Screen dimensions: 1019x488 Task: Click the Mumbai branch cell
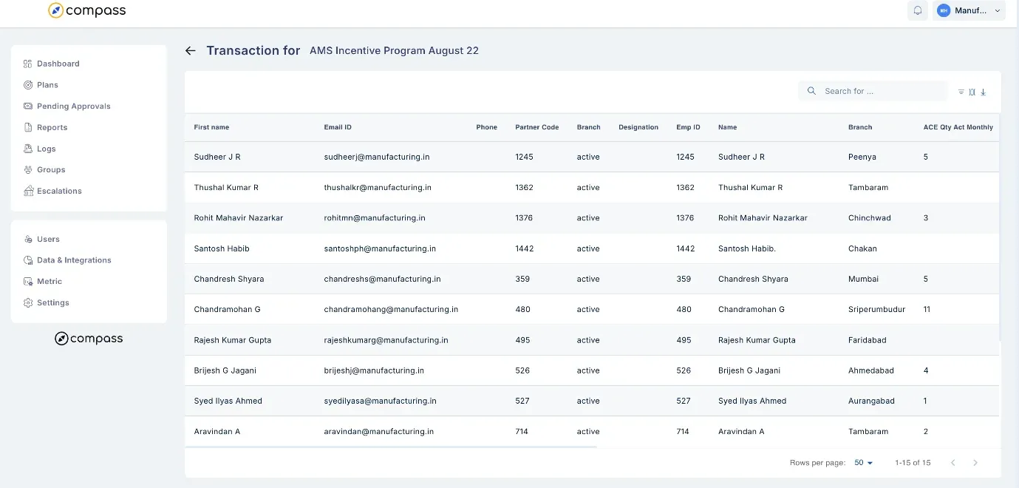click(x=864, y=279)
